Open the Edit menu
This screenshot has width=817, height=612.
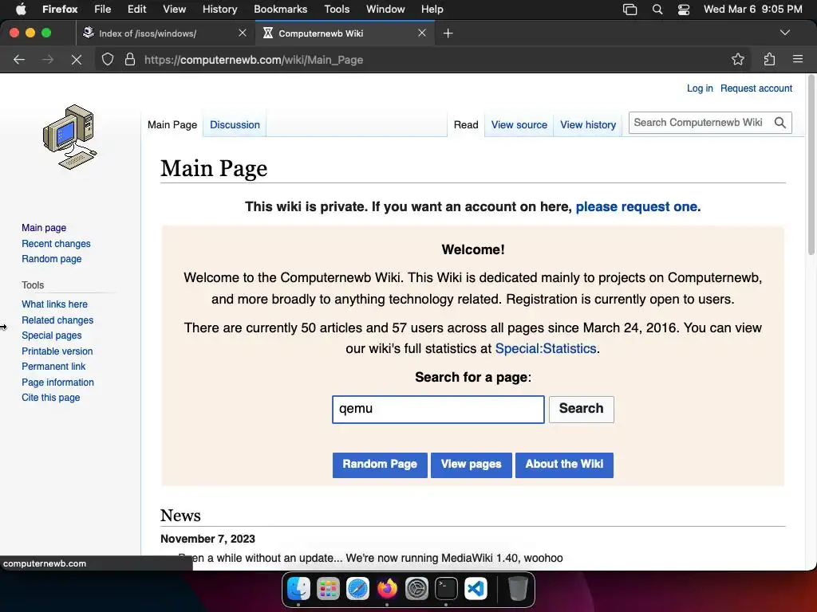pos(137,9)
